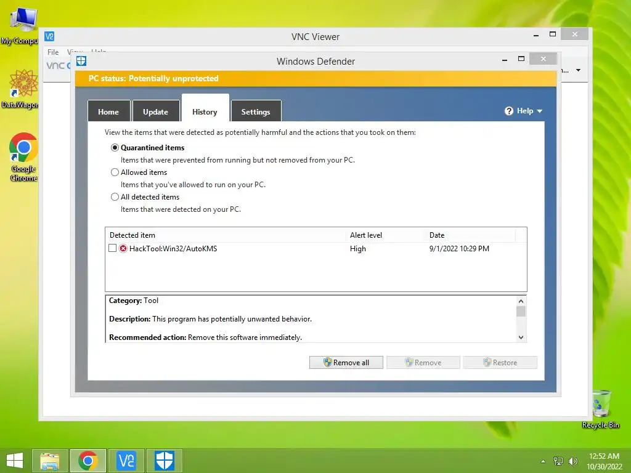Click the taskbar clock showing 12:52 AM
The height and width of the screenshot is (473, 631).
click(604, 461)
